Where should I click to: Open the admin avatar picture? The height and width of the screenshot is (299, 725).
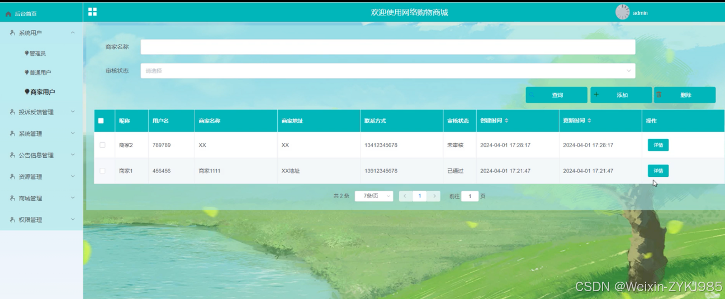pyautogui.click(x=622, y=12)
